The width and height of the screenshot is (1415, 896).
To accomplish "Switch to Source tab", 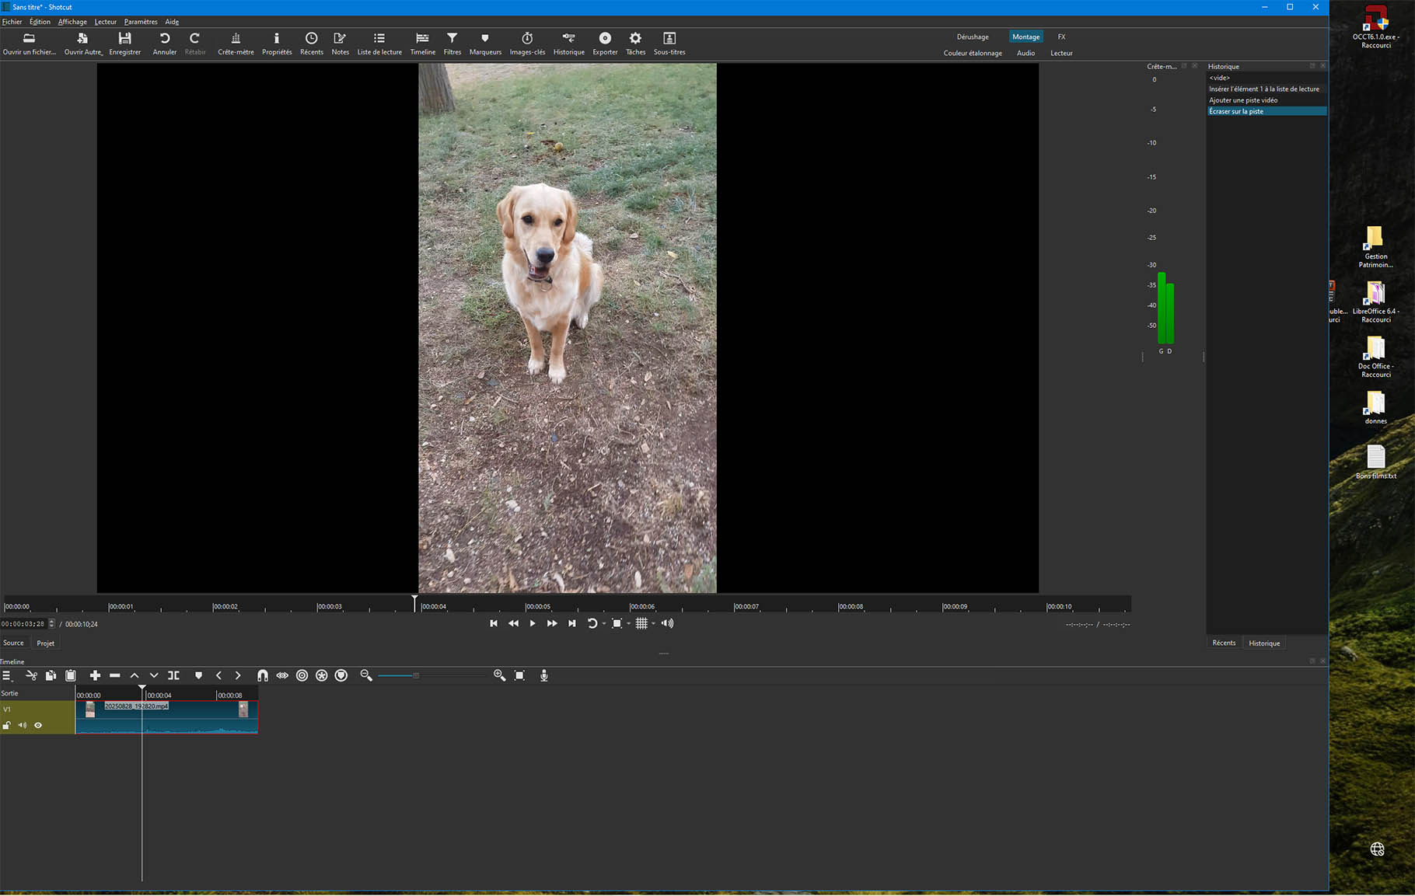I will (x=13, y=643).
